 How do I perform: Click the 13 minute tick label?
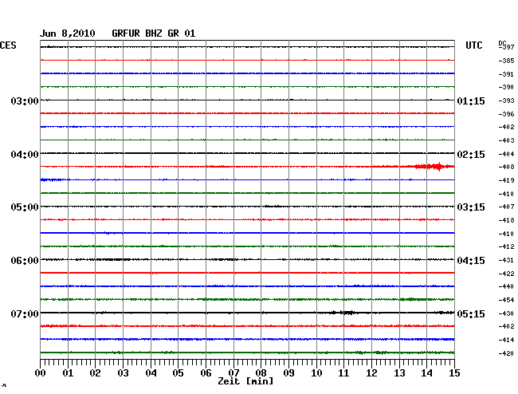[399, 373]
